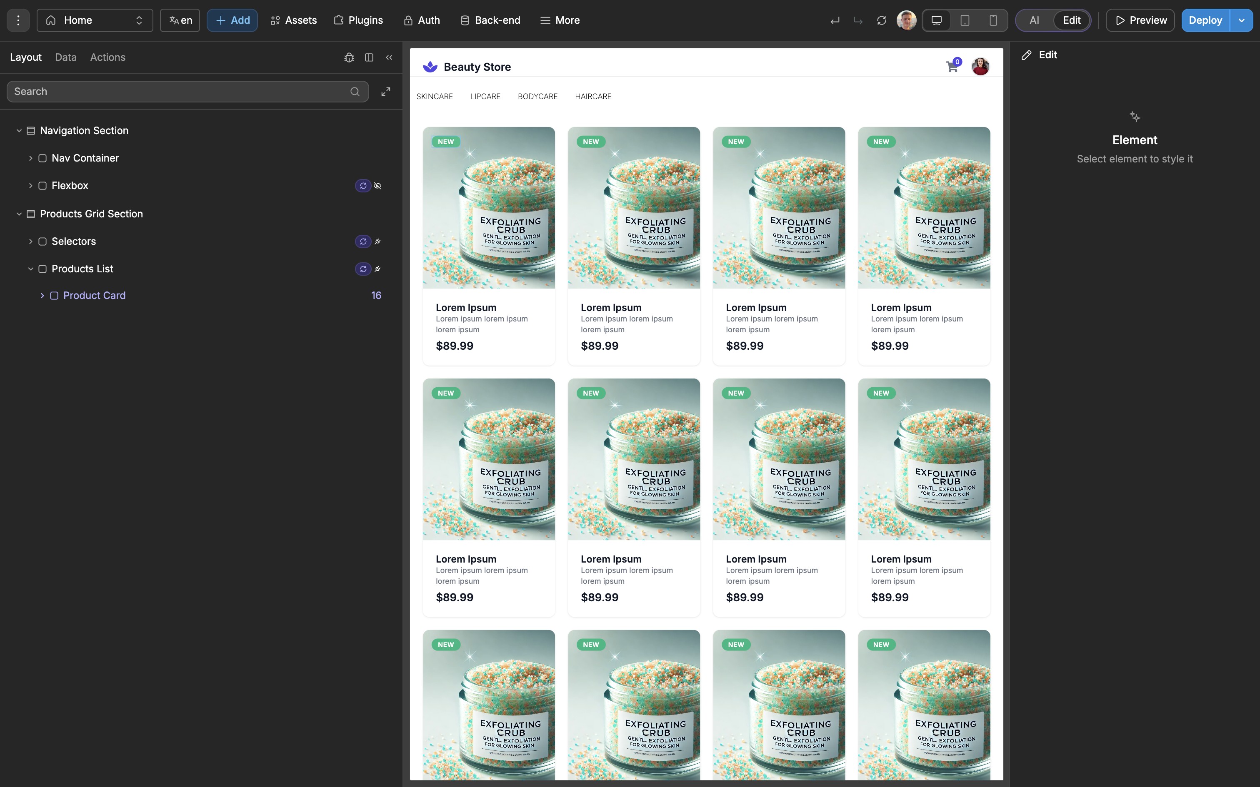Select the Products List tree item
The width and height of the screenshot is (1260, 787).
[x=82, y=269]
